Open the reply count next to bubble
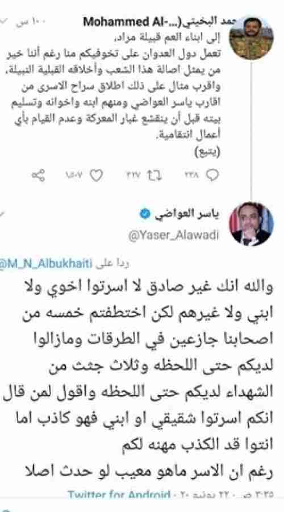This screenshot has width=284, height=512. [193, 176]
